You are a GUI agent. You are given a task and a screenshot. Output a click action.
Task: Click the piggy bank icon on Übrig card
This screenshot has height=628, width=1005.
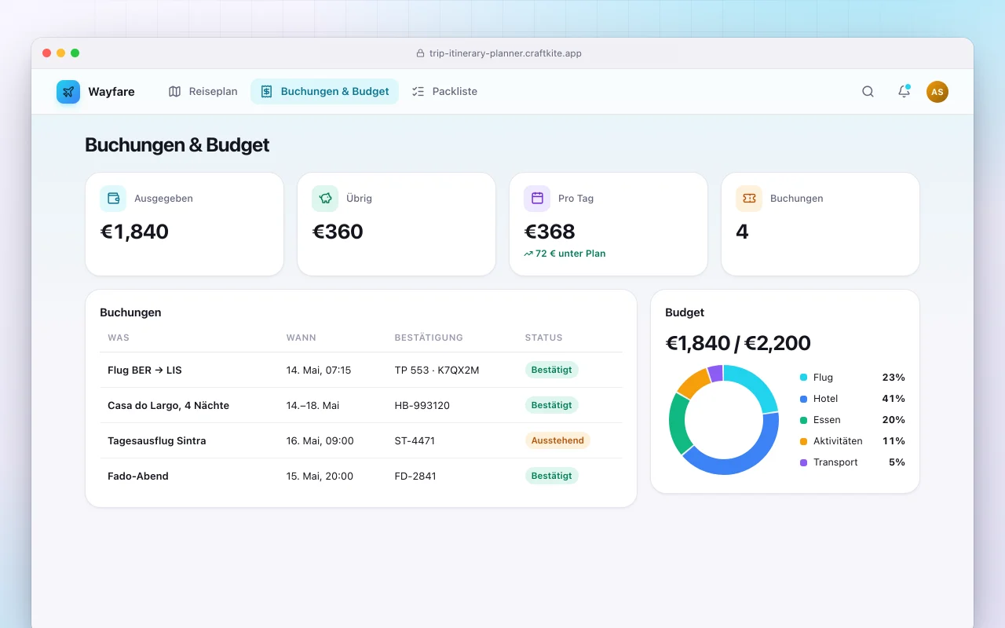tap(325, 199)
